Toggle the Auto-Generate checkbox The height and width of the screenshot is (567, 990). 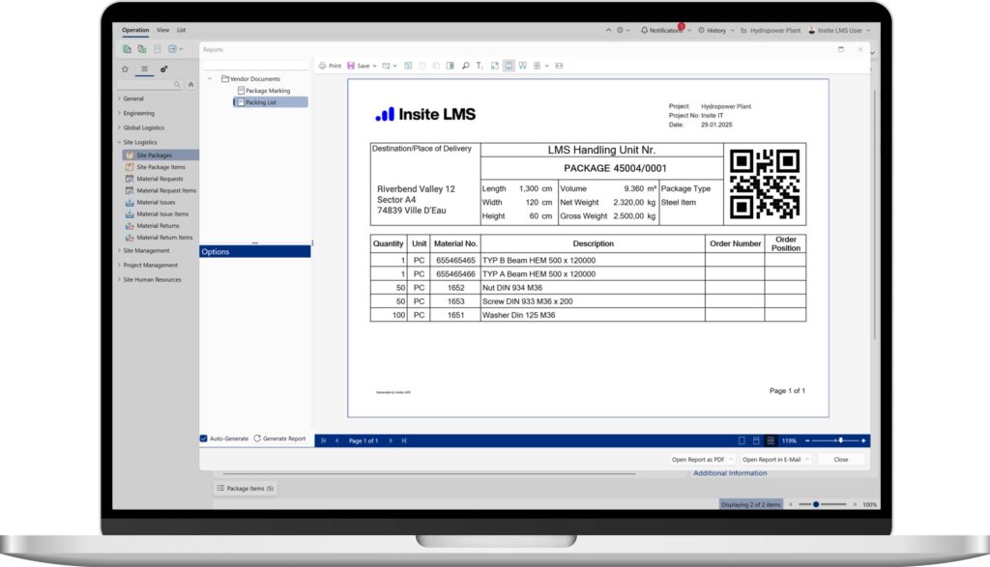pyautogui.click(x=204, y=439)
